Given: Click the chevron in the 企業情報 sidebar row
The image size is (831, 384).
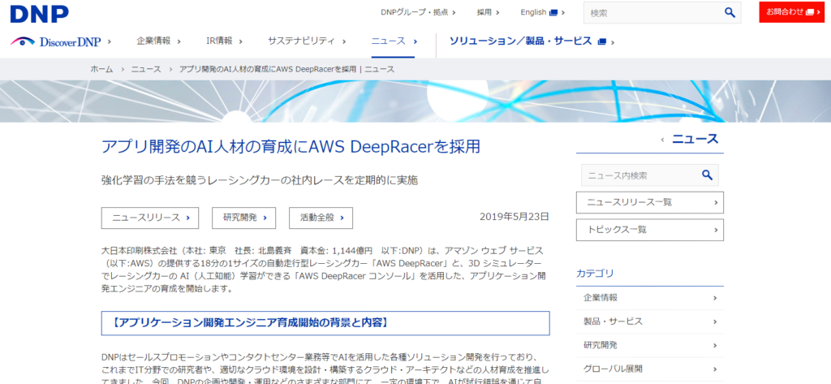Looking at the screenshot, I should (x=715, y=298).
